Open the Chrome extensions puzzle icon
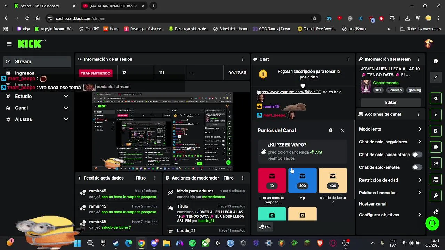The height and width of the screenshot is (250, 445). pos(392,18)
